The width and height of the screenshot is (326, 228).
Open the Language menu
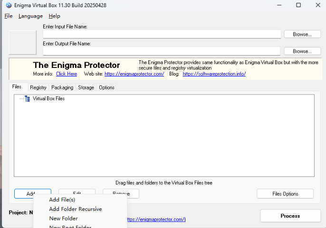pyautogui.click(x=30, y=16)
